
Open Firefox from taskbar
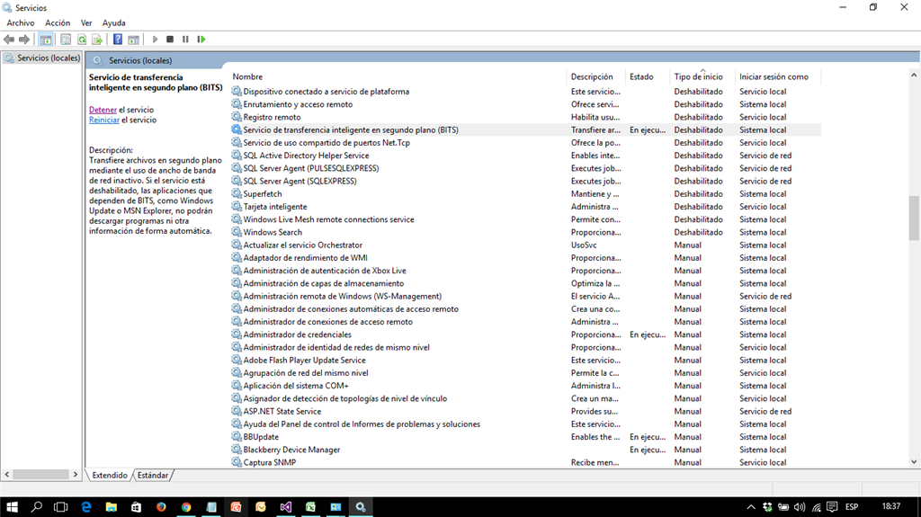tap(161, 506)
